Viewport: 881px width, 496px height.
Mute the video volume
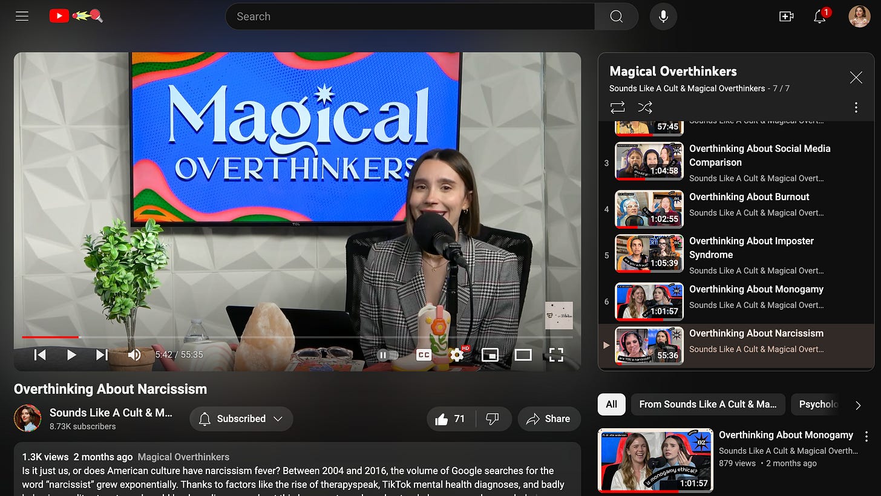point(134,354)
